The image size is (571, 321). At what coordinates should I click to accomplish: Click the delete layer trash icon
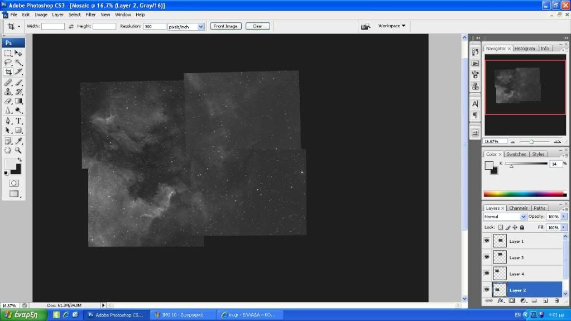(556, 301)
